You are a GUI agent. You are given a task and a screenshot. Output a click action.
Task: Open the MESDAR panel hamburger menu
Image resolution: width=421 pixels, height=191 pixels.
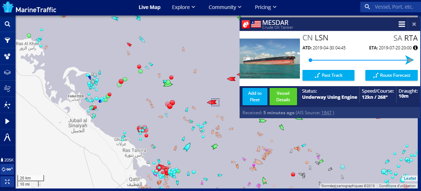tap(401, 24)
